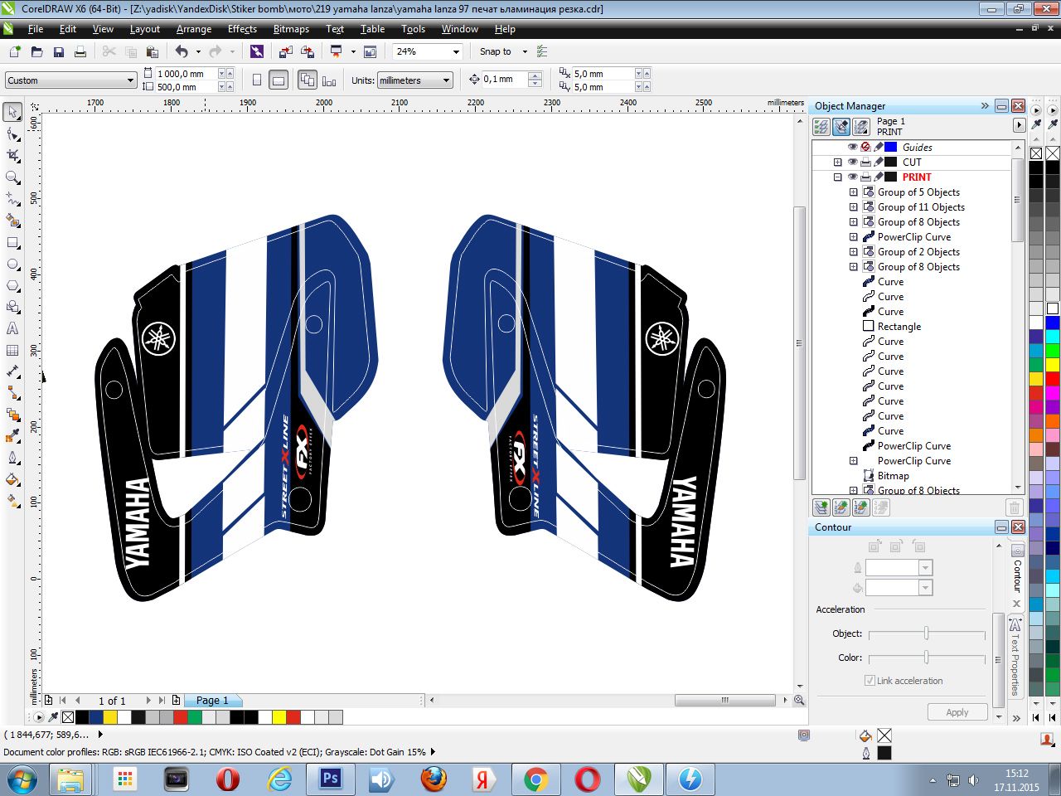Expand the CUT layer tree node
This screenshot has width=1061, height=796.
click(x=838, y=163)
